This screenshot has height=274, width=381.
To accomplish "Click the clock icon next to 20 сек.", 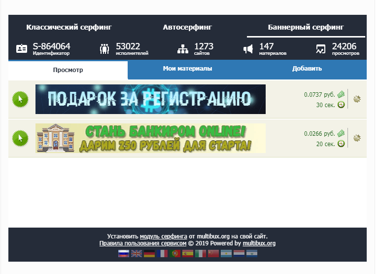I will click(341, 144).
